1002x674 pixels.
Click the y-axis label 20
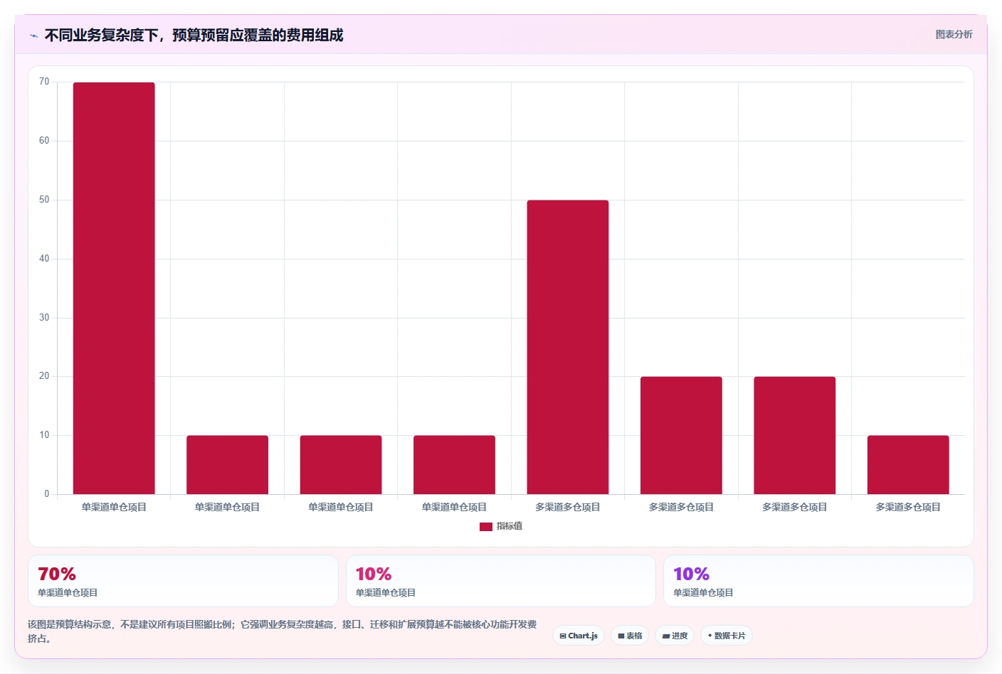click(44, 376)
